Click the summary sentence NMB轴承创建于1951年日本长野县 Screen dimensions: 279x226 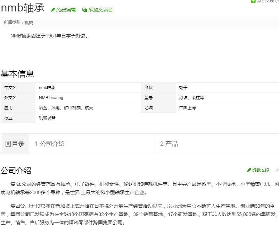click(49, 36)
